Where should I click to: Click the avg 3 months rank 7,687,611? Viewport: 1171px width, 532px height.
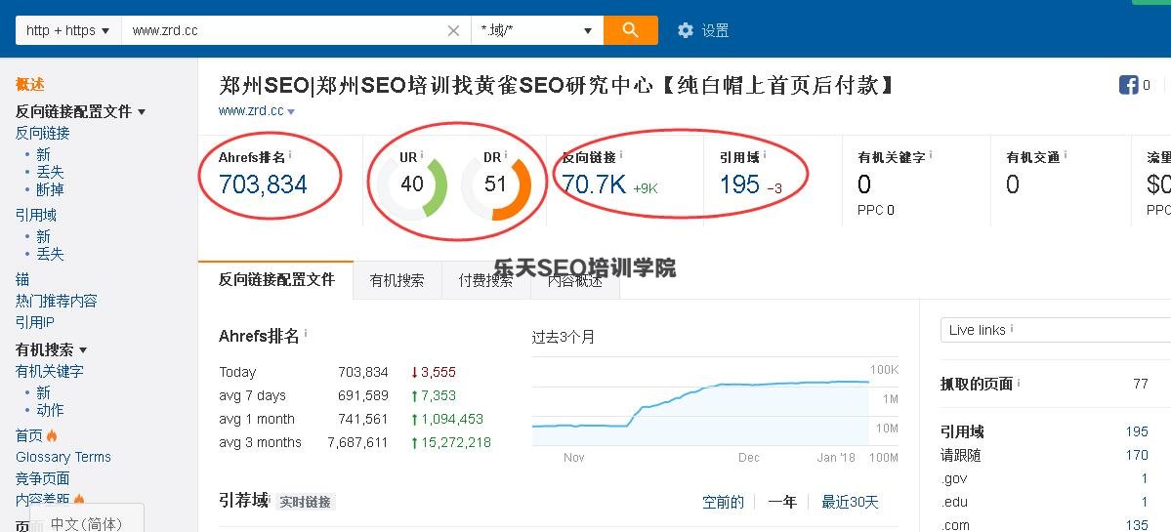357,442
